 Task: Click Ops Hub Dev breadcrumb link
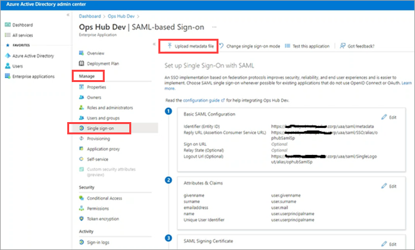pos(122,16)
